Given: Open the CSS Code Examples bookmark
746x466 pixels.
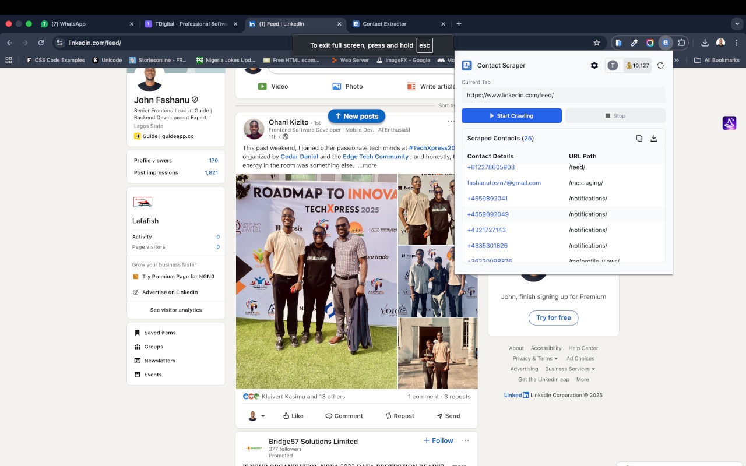Looking at the screenshot, I should pyautogui.click(x=55, y=60).
